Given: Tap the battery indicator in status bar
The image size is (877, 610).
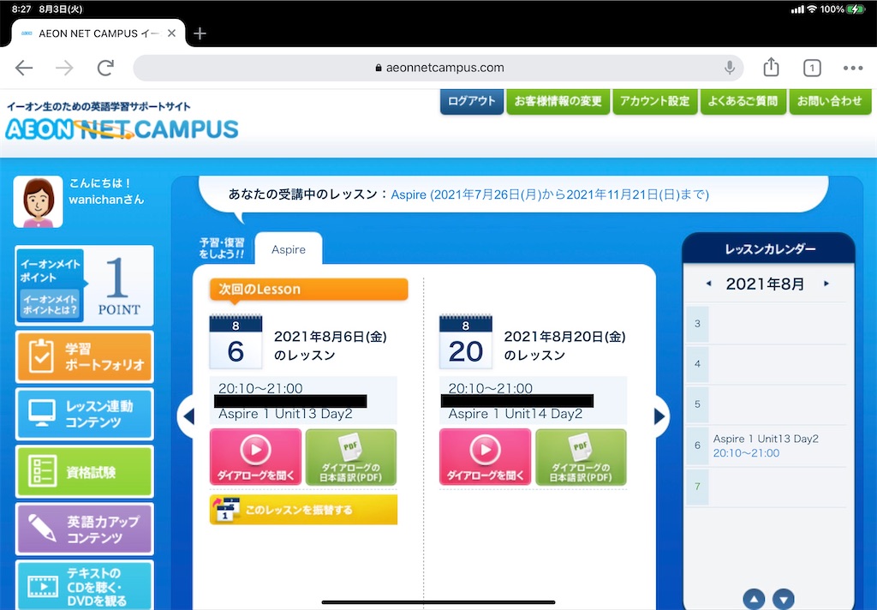Looking at the screenshot, I should pyautogui.click(x=856, y=9).
